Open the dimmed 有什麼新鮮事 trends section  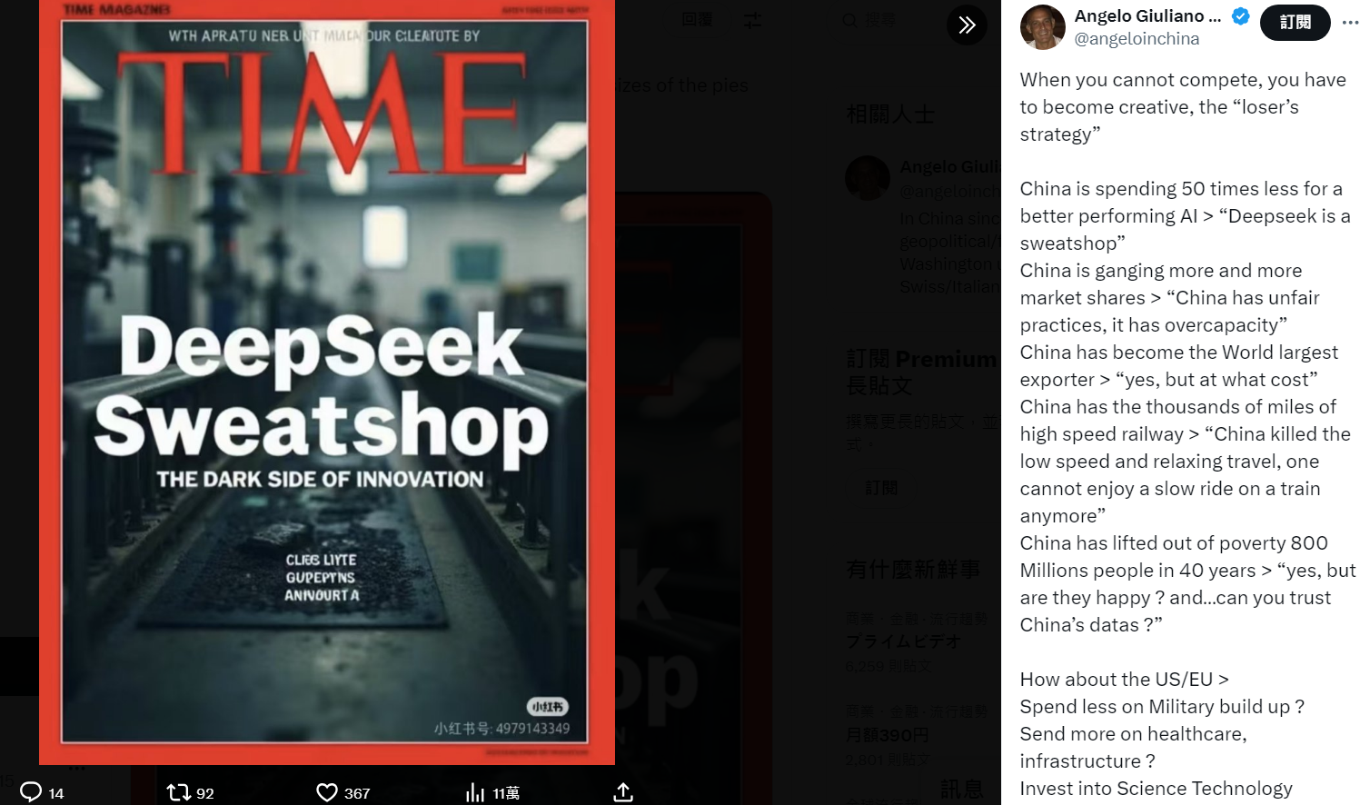(913, 570)
